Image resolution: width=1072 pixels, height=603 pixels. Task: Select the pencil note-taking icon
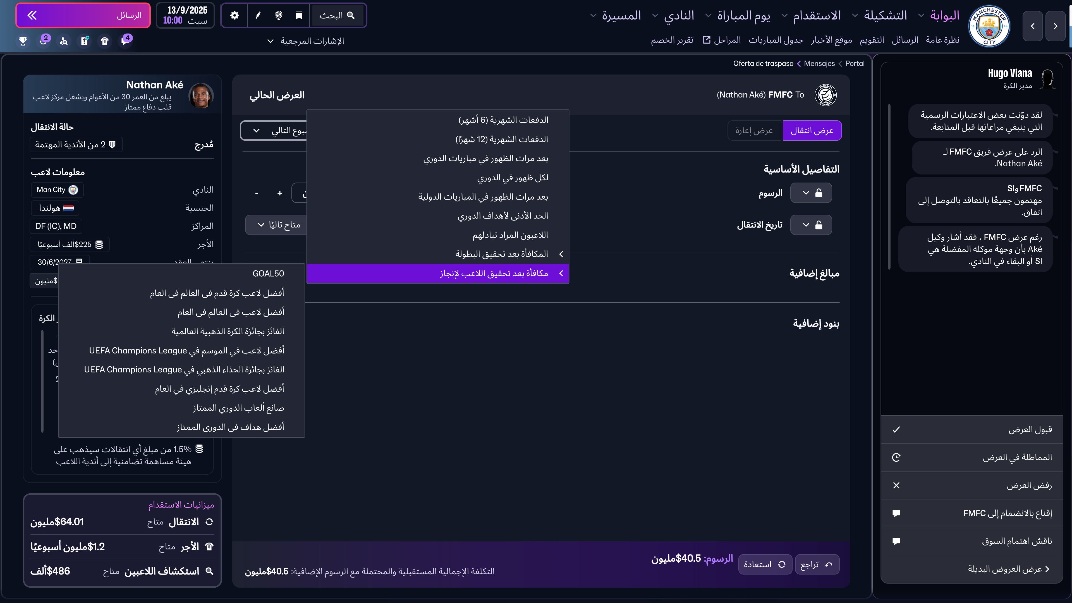(258, 15)
